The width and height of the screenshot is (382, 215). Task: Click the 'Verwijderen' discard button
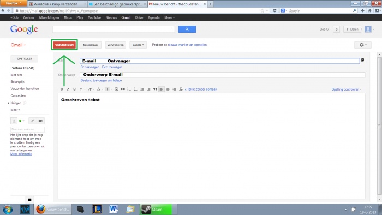[x=116, y=45]
